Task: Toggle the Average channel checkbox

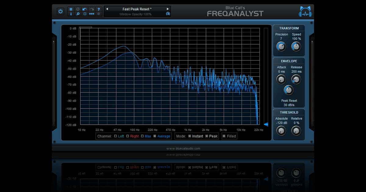Action: click(x=155, y=136)
